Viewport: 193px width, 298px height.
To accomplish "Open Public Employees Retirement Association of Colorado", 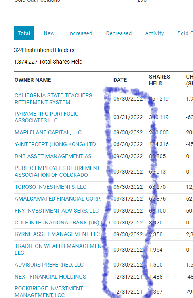I will [57, 172].
